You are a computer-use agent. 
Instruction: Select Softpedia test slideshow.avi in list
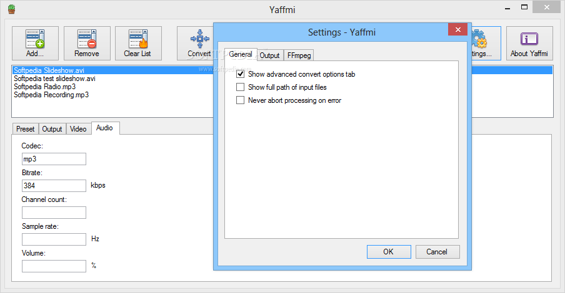(112, 79)
